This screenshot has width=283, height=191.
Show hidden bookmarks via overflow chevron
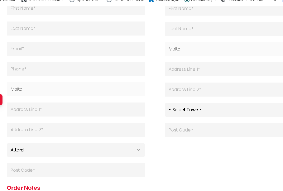[275, 1]
